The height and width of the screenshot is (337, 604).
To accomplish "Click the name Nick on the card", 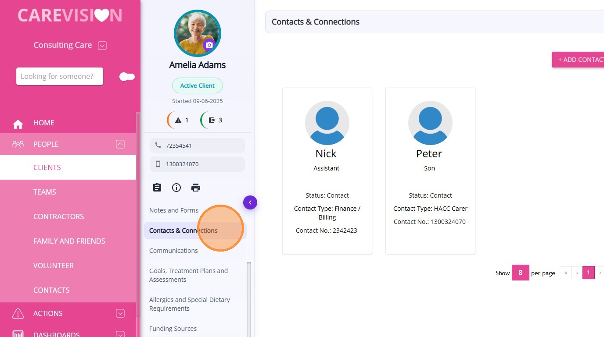I will (326, 154).
